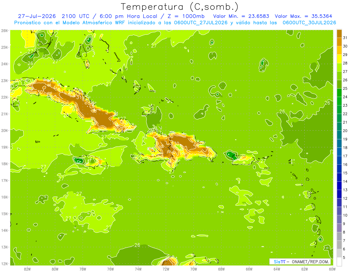Click the "18N" latitude axis label

[x=4, y=164]
